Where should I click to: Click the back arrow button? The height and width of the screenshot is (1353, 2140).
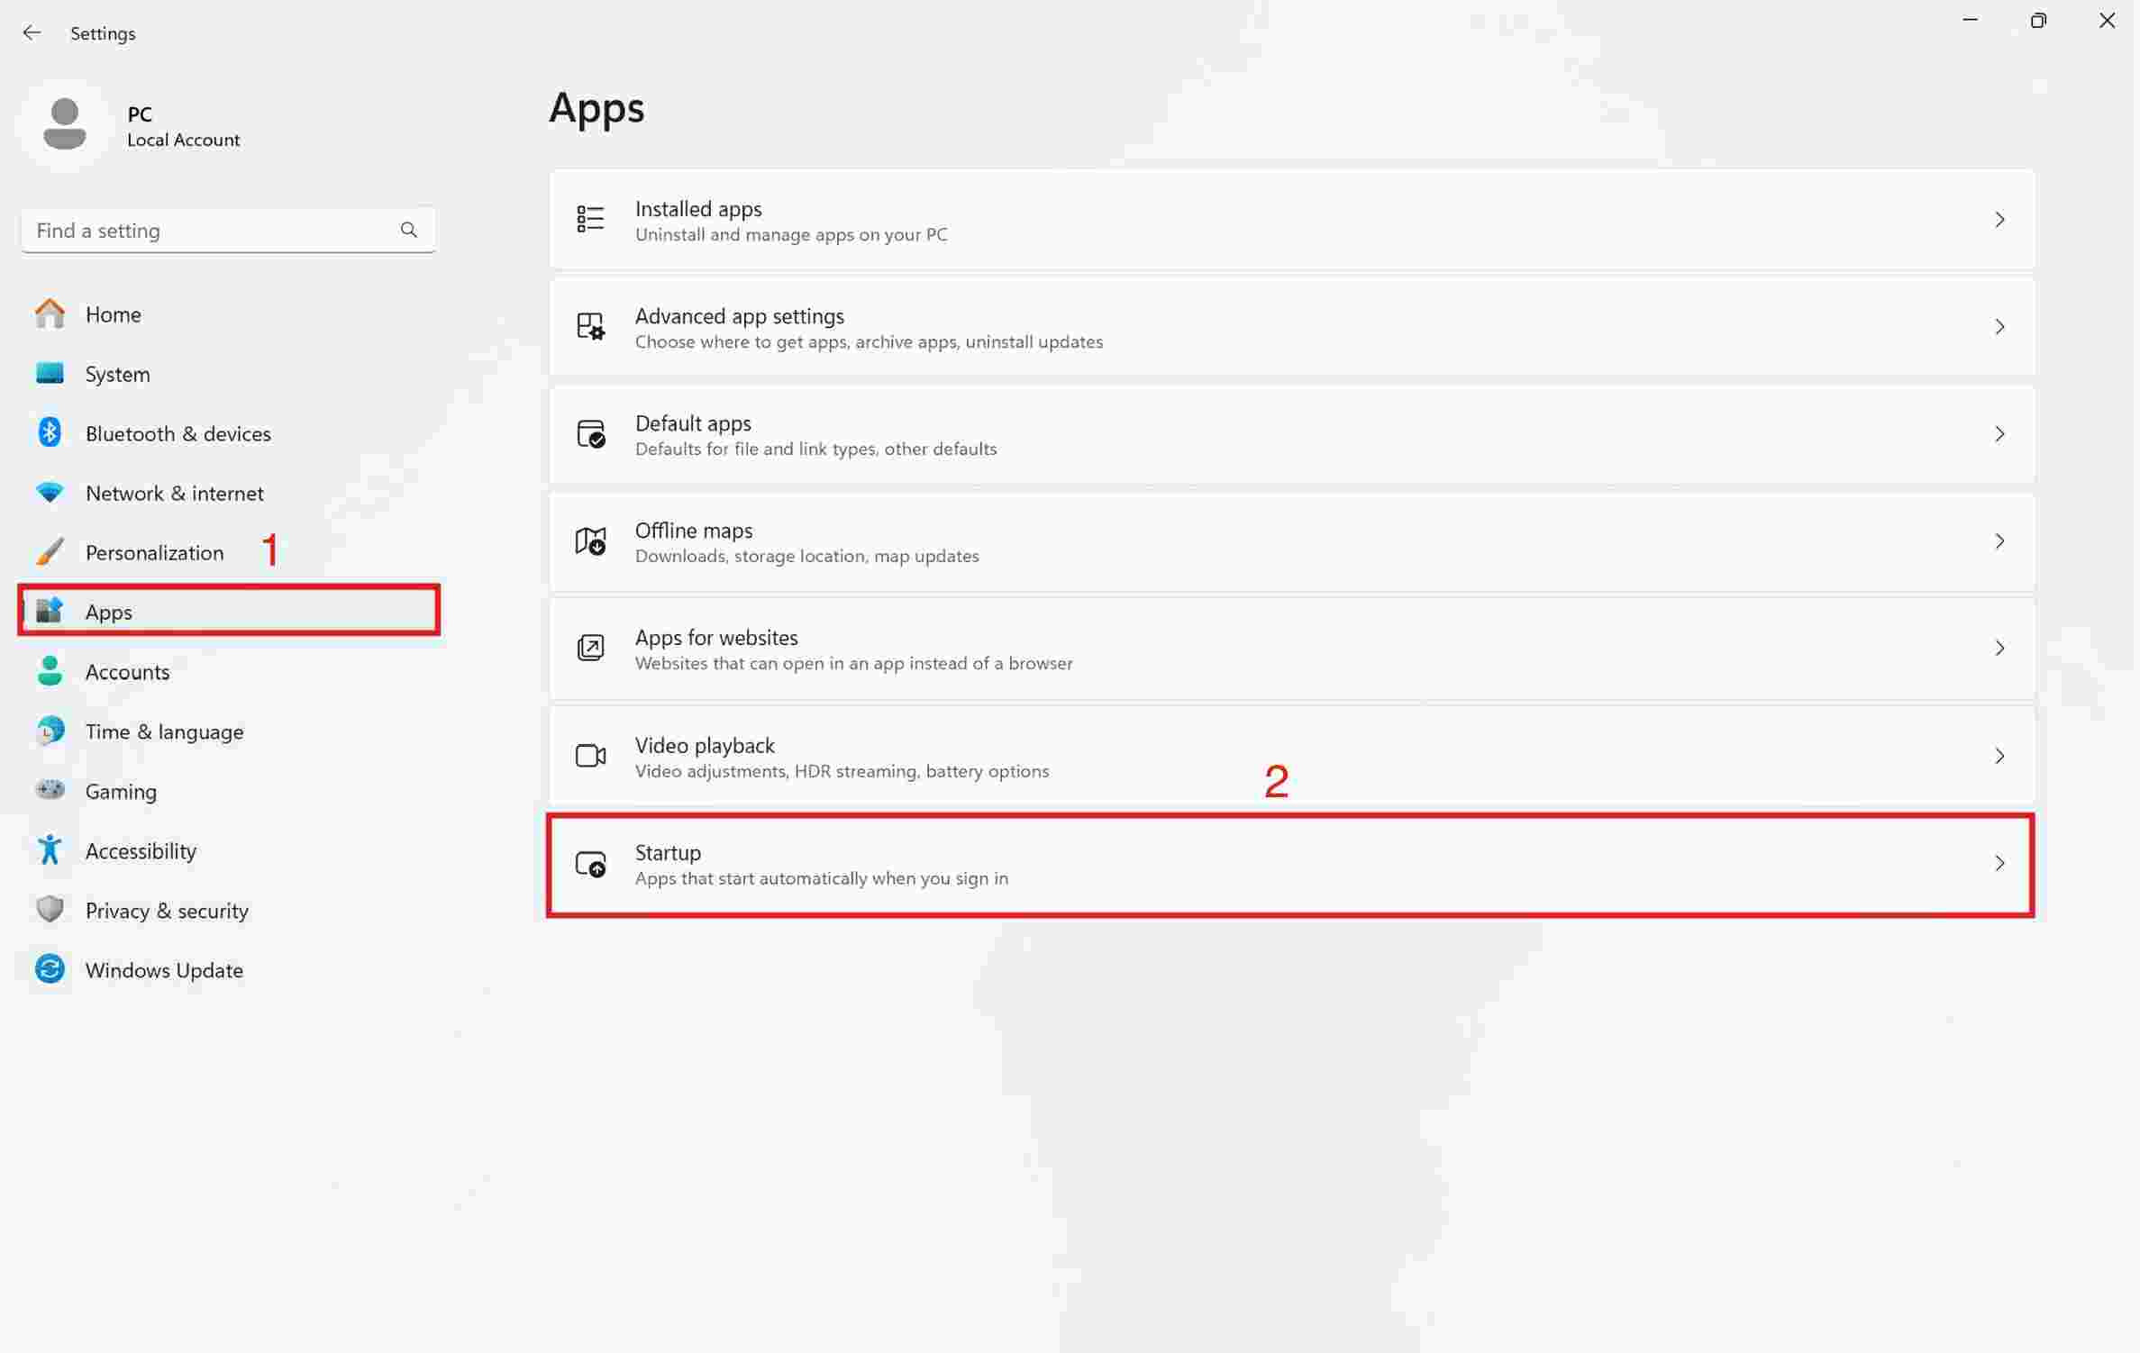pos(32,33)
